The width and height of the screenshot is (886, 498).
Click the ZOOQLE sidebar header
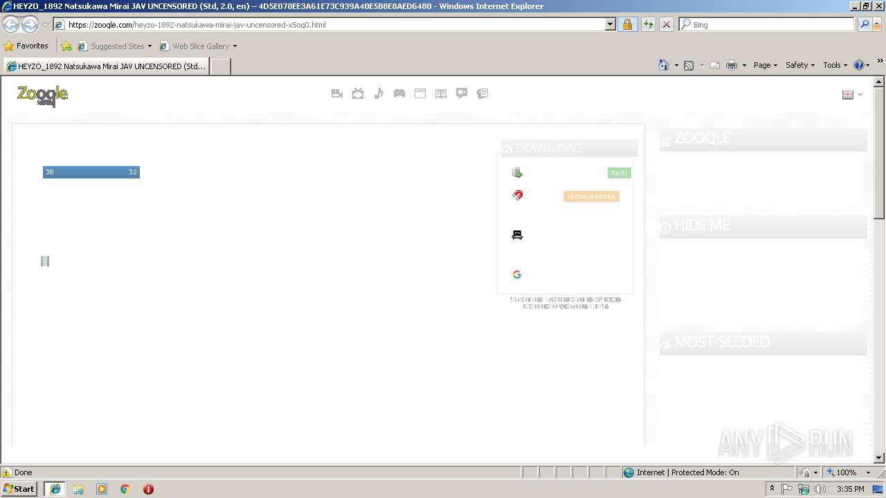click(x=763, y=139)
